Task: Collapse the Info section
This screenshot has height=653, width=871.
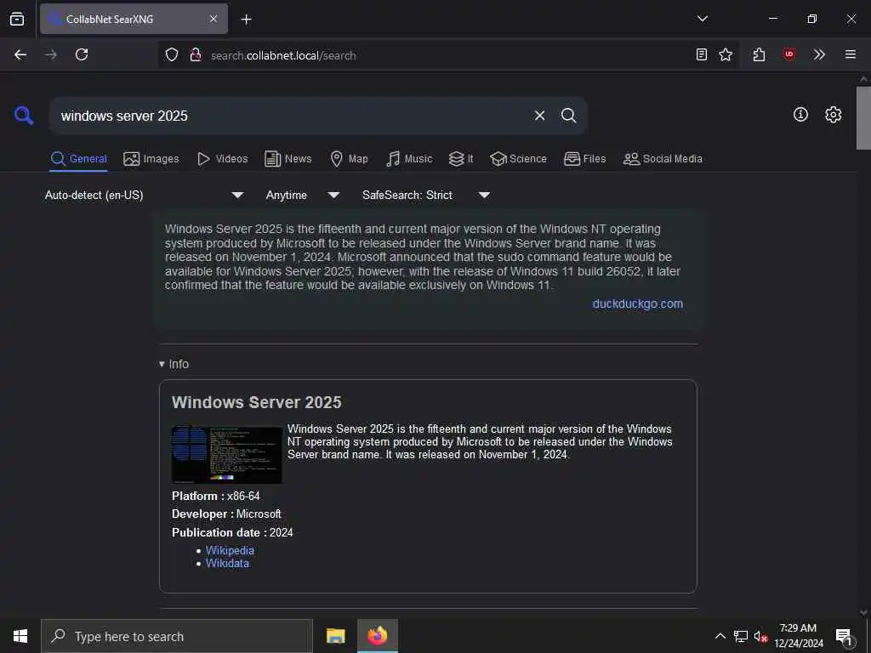Action: [174, 364]
